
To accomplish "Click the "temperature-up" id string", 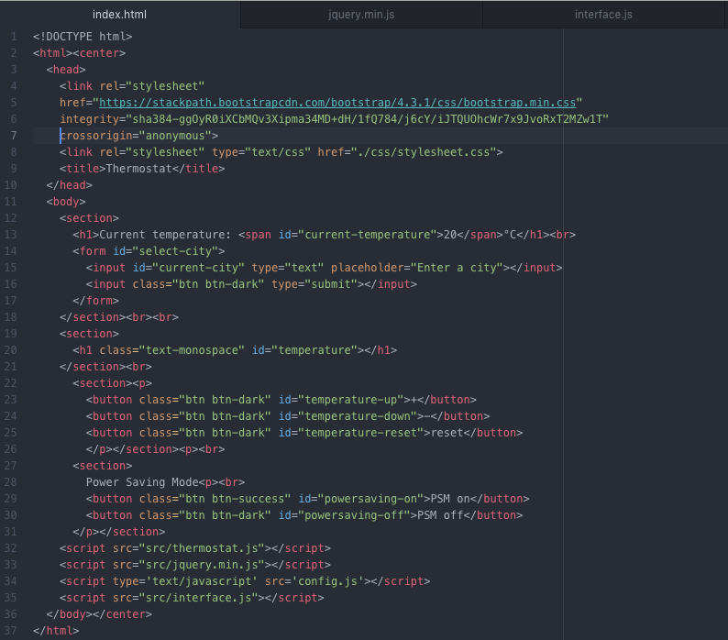I will [x=350, y=400].
